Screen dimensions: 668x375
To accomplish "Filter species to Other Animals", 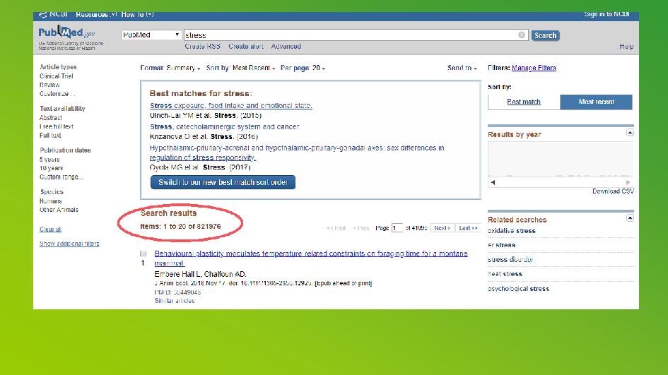I will 59,210.
